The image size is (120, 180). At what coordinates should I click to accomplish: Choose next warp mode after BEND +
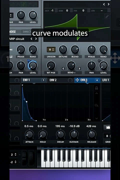(x=79, y=69)
